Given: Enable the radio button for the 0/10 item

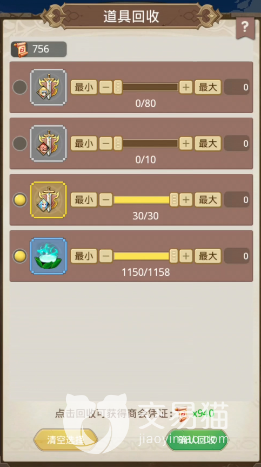Looking at the screenshot, I should 20,144.
